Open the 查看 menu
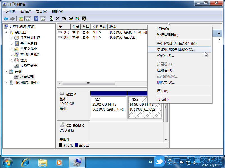Image resolution: width=225 pixels, height=168 pixels. (x=41, y=11)
